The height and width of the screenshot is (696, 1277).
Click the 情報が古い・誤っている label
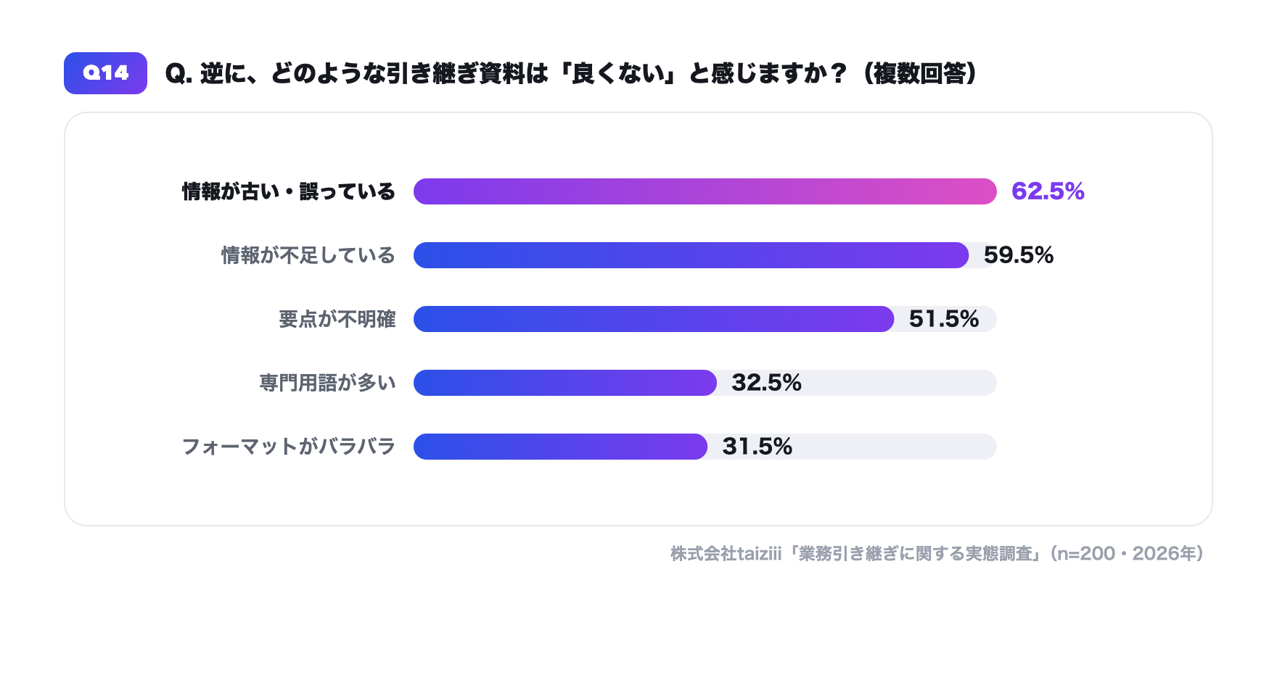point(288,191)
